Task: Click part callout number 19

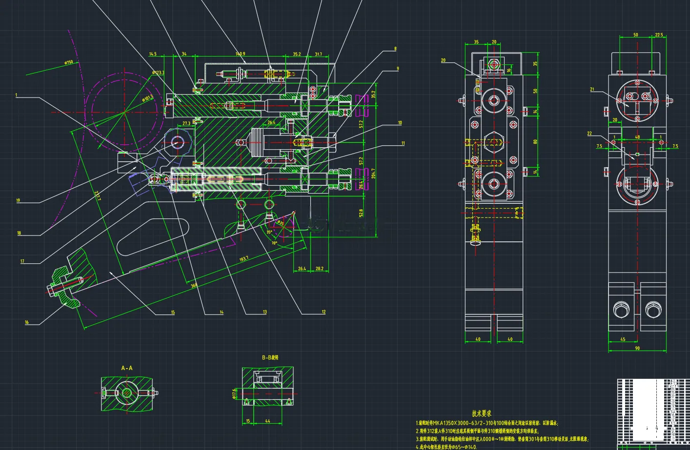Action: point(18,200)
